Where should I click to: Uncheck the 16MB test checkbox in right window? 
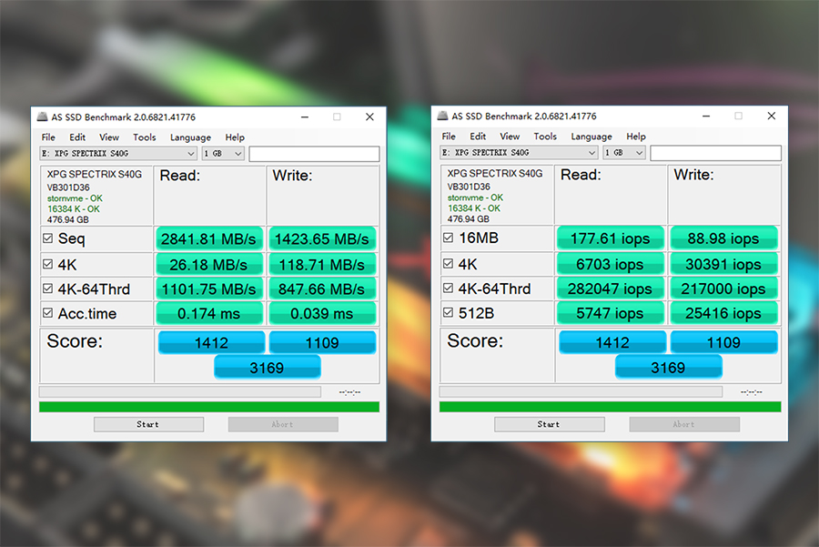coord(448,238)
